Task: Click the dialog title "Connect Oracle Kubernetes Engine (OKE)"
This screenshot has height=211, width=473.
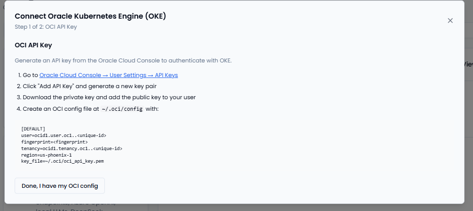Action: 90,16
